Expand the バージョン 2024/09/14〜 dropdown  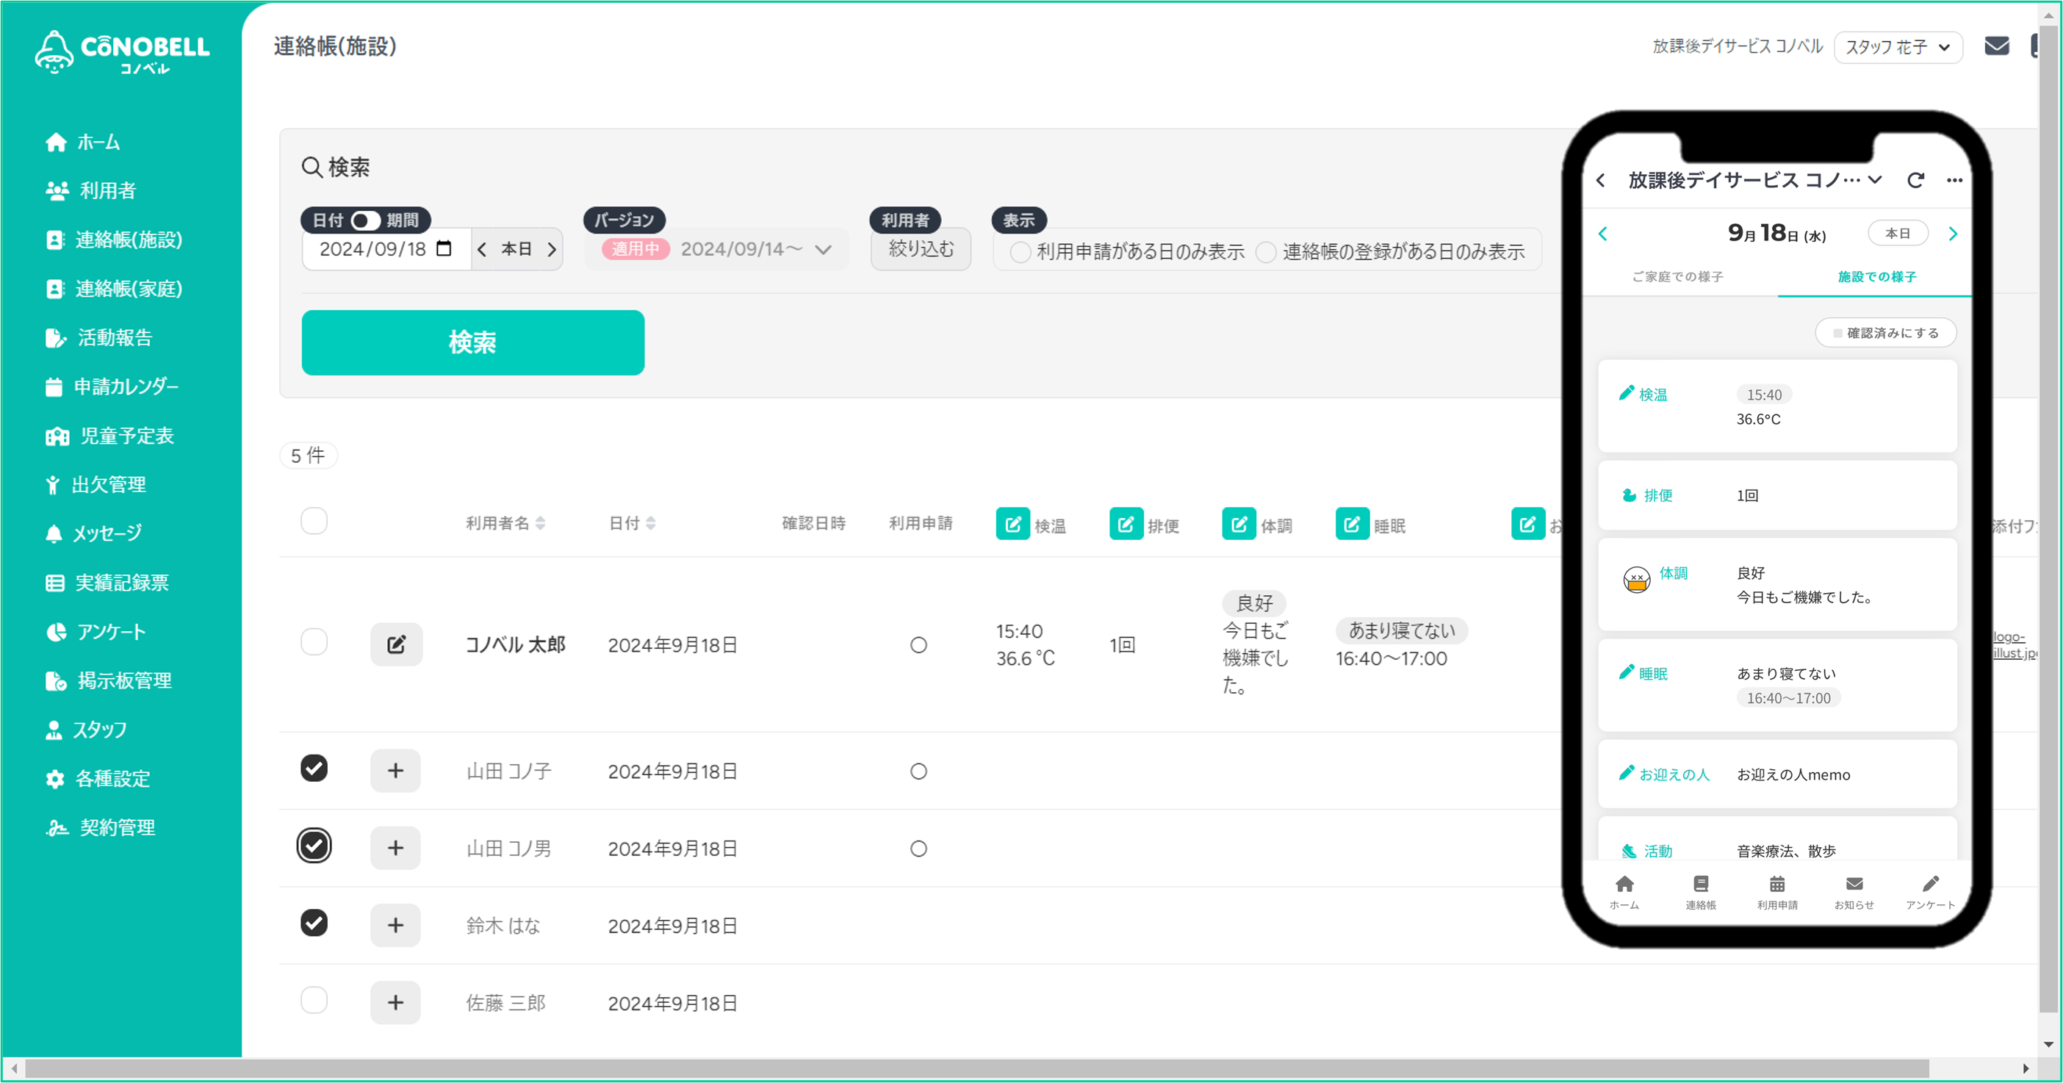[x=717, y=249]
